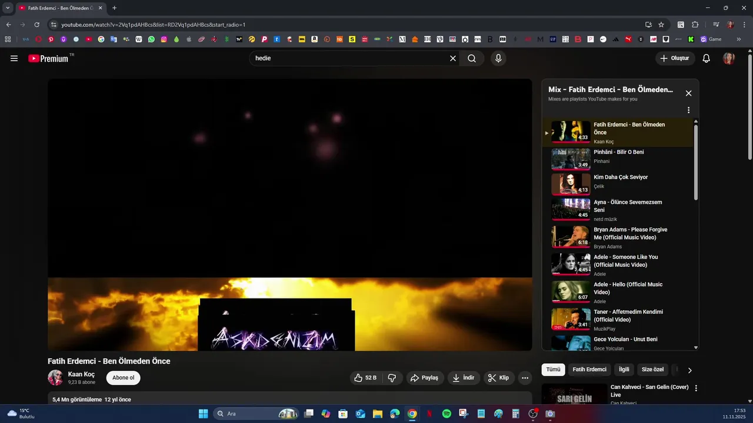Clear the search box text with X
This screenshot has height=423, width=753.
pos(453,58)
